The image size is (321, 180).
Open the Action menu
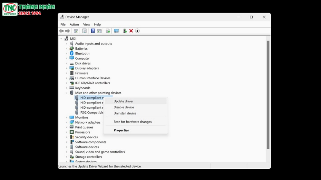74,25
